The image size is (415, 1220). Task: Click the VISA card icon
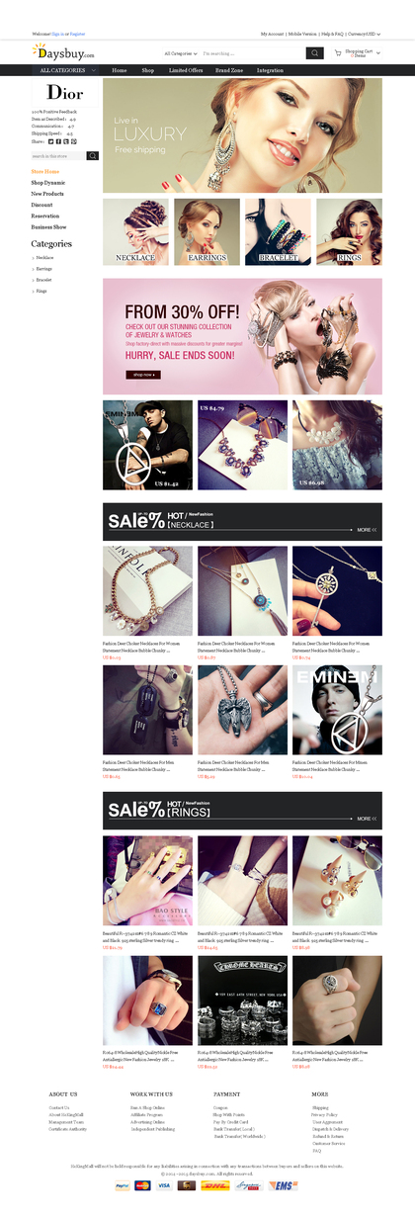[164, 1184]
